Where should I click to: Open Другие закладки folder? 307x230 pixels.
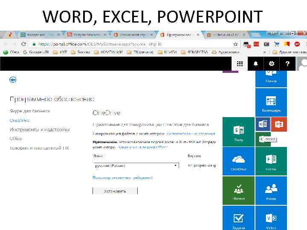point(290,52)
